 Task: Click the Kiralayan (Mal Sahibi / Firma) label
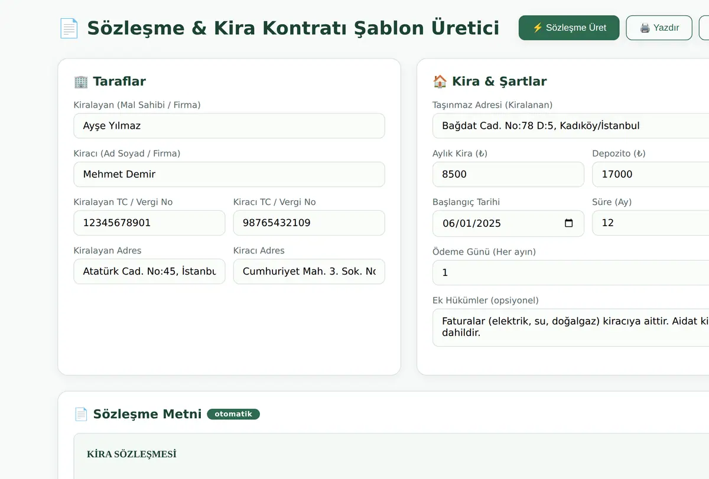coord(137,105)
